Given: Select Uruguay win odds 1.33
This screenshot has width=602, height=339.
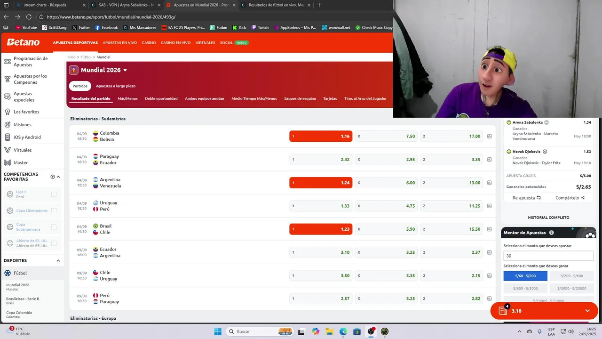Looking at the screenshot, I should click(321, 206).
